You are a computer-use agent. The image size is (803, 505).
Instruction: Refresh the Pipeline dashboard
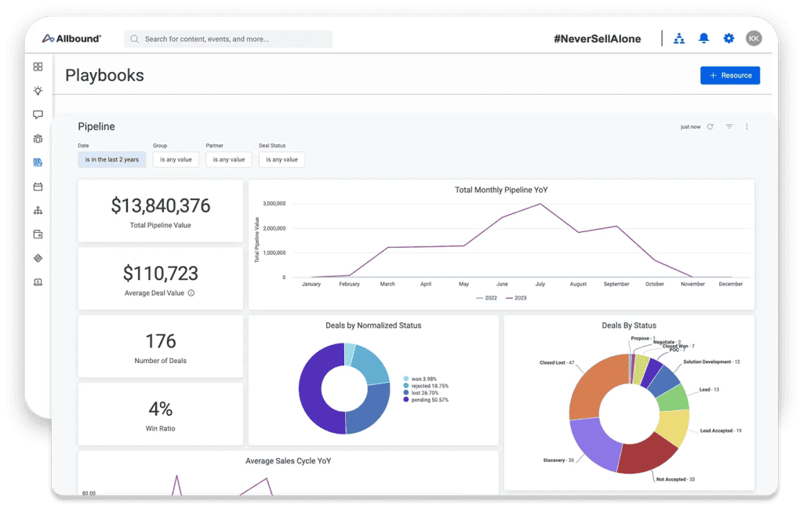(x=710, y=126)
